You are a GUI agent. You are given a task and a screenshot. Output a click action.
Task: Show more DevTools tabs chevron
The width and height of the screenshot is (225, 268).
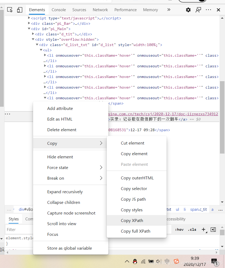coord(169,10)
